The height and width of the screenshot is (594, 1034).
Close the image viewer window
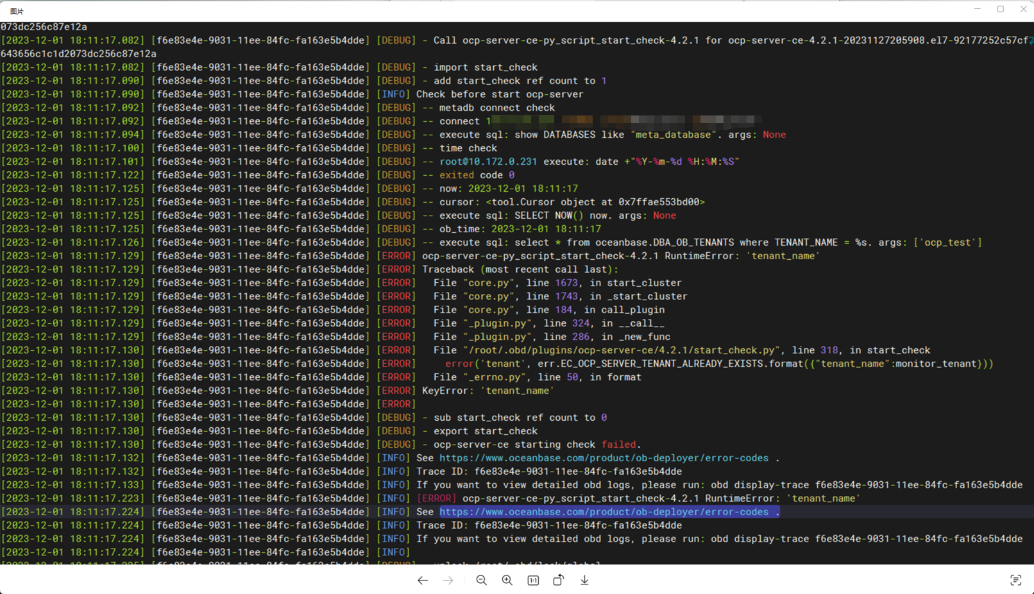pos(1024,9)
